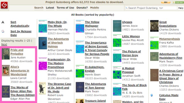Viewport: 184px width, 103px height.
Task: Open The Adventures of Sherlock Holmes link
Action: pyautogui.click(x=58, y=43)
